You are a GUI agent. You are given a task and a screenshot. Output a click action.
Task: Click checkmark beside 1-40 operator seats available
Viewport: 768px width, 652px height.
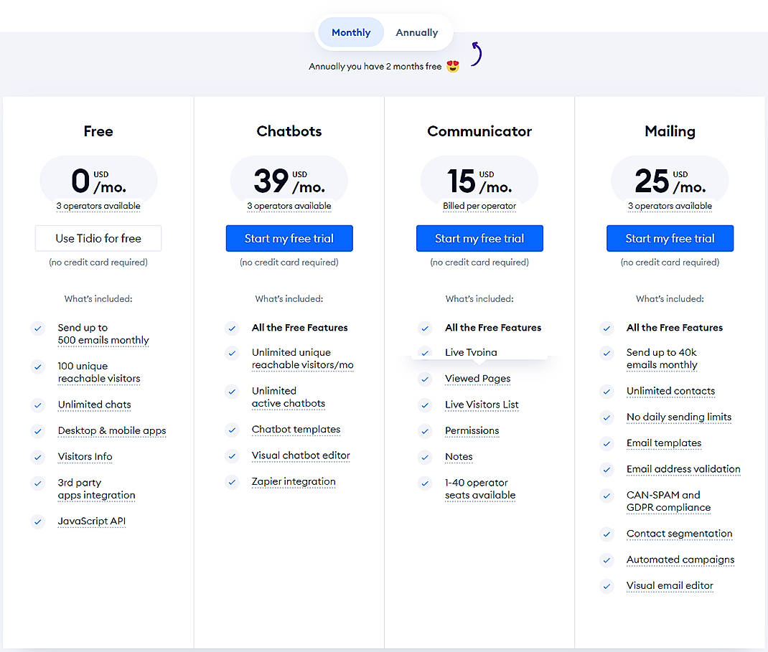[425, 483]
